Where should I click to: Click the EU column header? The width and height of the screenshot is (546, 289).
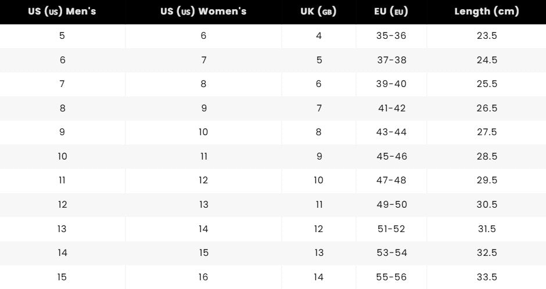point(391,12)
